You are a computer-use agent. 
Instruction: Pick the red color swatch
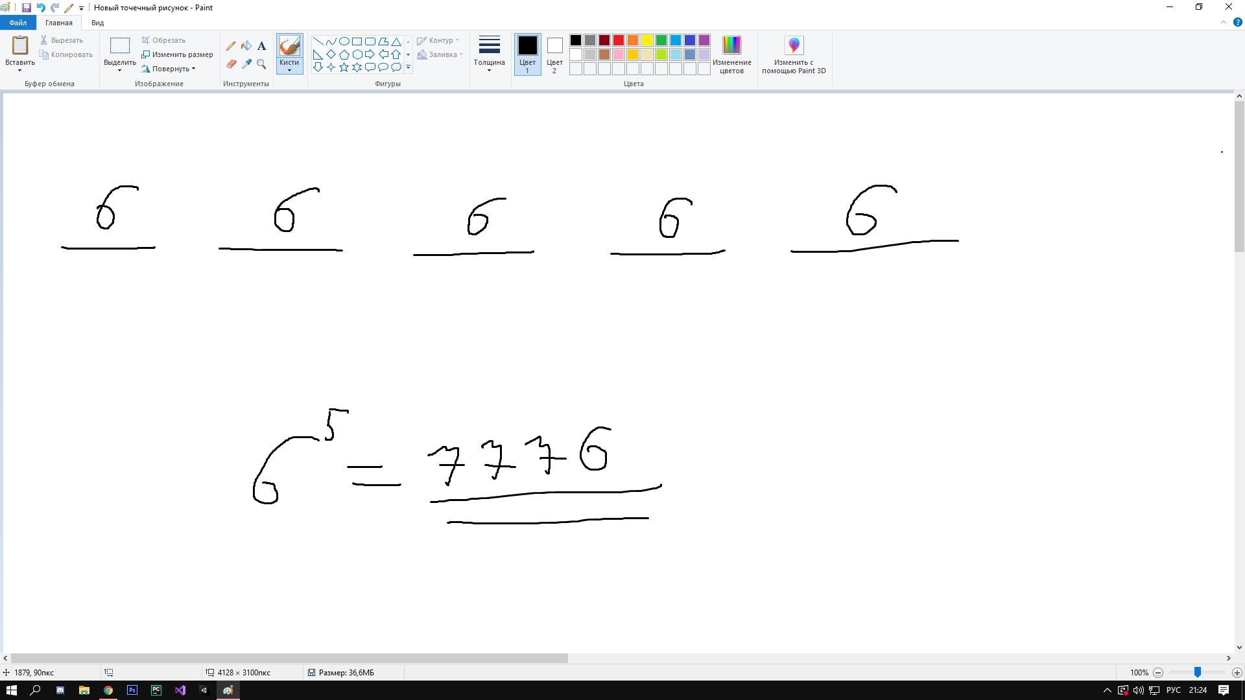619,40
